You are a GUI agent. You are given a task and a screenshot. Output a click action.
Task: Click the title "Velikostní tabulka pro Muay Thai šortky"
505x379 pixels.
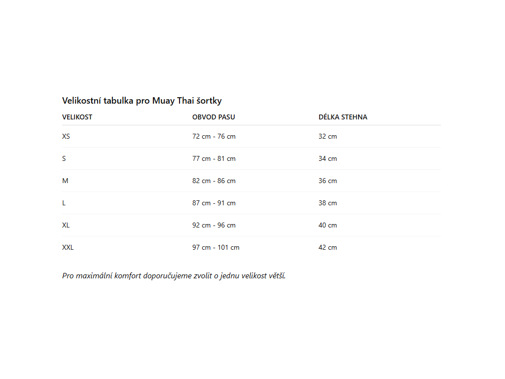(142, 101)
